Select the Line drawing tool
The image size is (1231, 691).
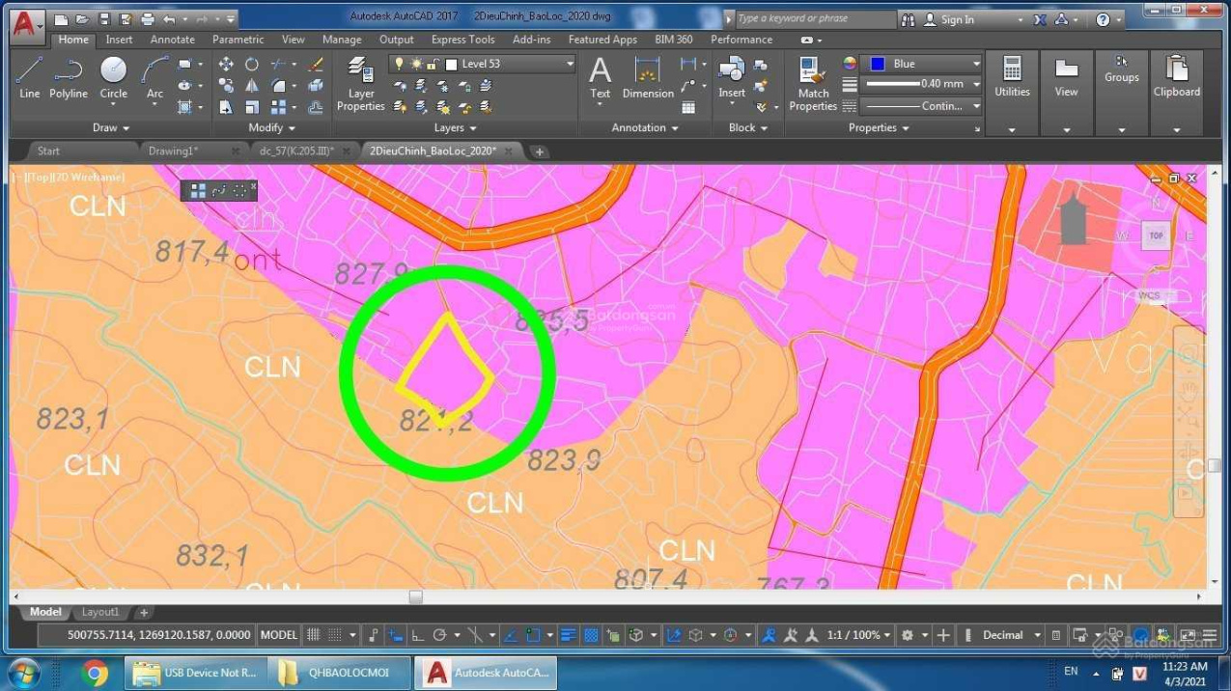click(x=30, y=77)
